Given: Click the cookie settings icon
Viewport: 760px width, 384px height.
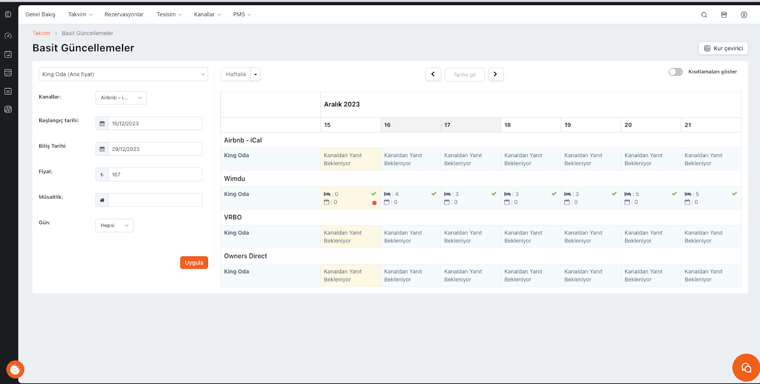Looking at the screenshot, I should (x=15, y=369).
